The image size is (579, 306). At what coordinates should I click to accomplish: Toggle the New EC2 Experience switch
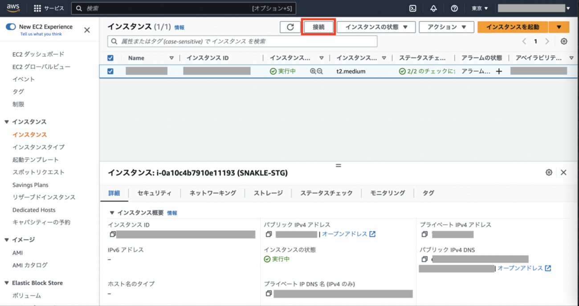pos(11,27)
